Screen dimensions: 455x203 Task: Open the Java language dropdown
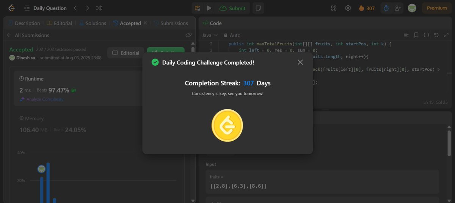pos(210,35)
